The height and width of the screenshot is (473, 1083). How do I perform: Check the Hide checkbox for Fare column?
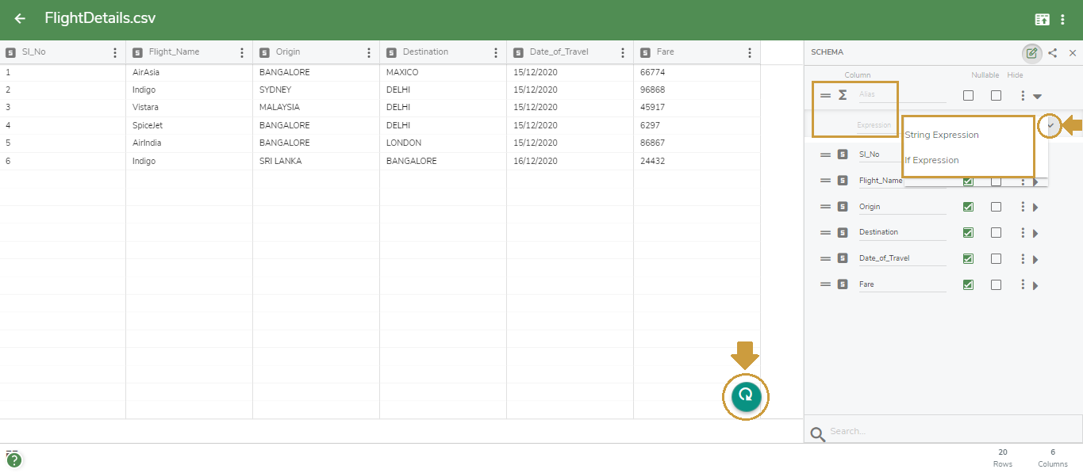[996, 284]
